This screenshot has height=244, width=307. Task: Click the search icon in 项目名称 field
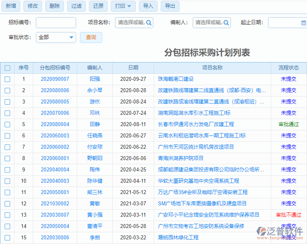[x=149, y=23]
